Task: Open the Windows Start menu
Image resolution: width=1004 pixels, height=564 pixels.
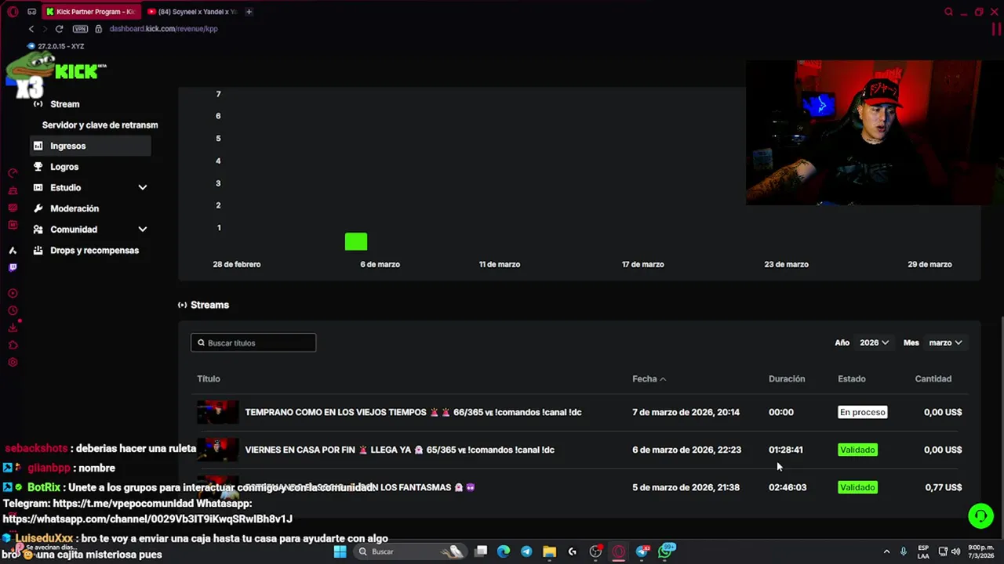Action: 340,551
